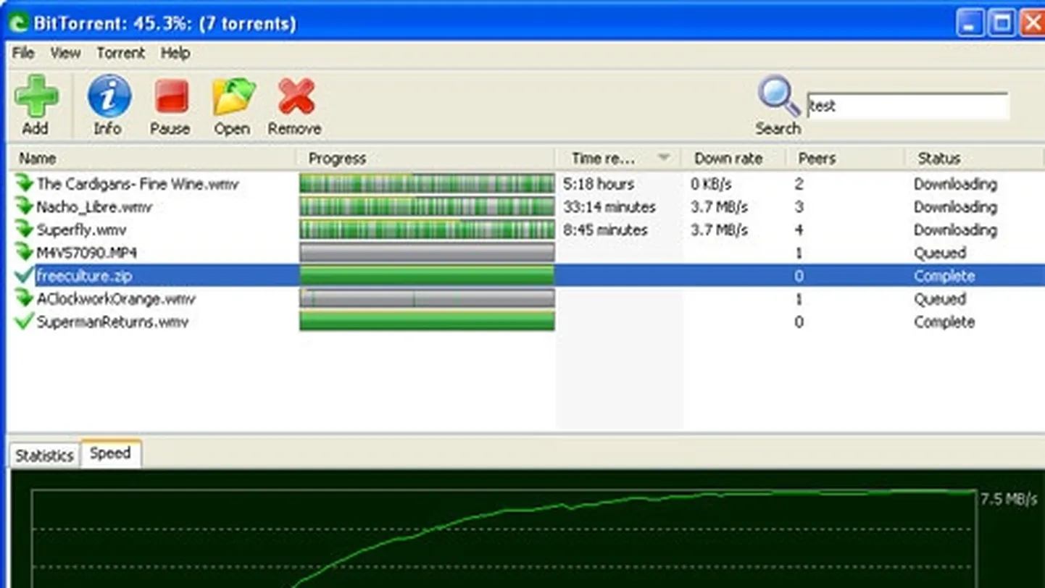Viewport: 1045px width, 588px height.
Task: Click the download arrow icon beside The Cardigans- Fine Wine.wmv
Action: [x=25, y=182]
